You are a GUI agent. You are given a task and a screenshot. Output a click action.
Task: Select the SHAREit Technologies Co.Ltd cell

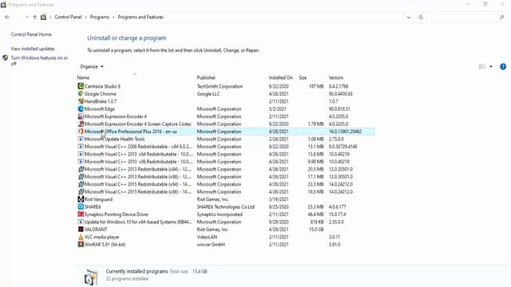(225, 206)
